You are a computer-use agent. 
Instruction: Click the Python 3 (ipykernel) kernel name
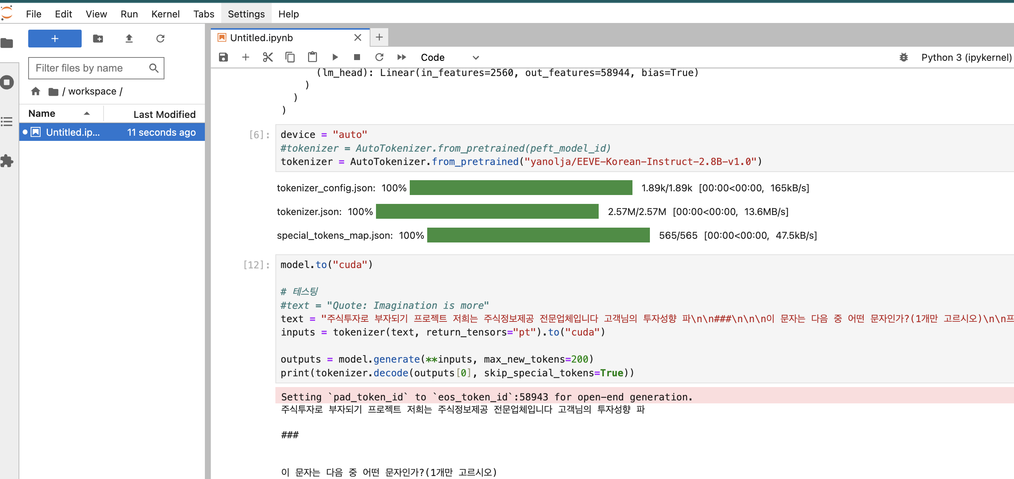point(966,57)
